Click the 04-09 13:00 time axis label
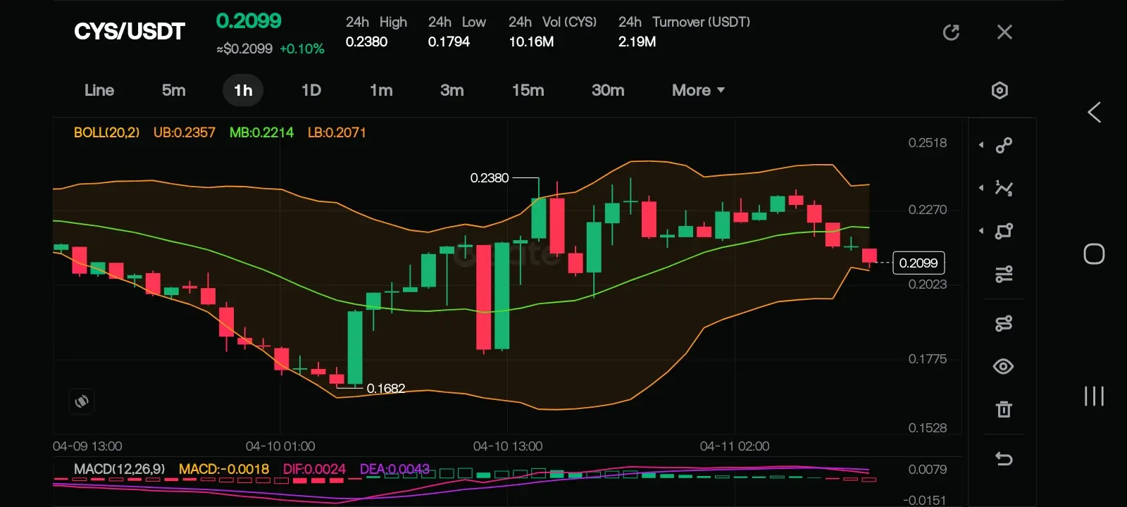This screenshot has width=1127, height=507. 87,446
